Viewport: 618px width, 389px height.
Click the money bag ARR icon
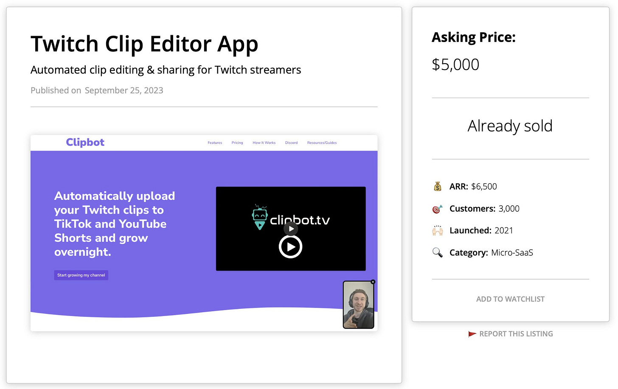(438, 186)
